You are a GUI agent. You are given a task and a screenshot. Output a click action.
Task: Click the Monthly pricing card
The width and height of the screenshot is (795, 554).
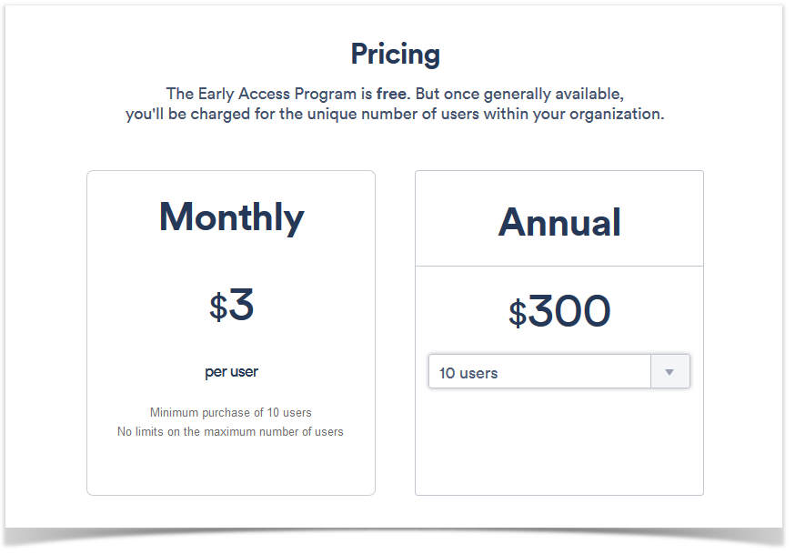[231, 333]
